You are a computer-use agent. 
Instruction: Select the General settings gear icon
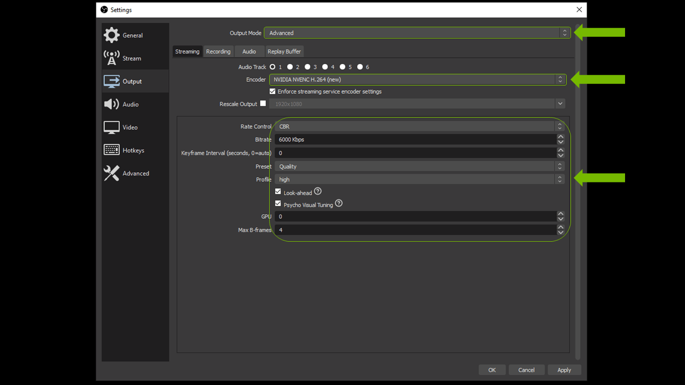[111, 34]
